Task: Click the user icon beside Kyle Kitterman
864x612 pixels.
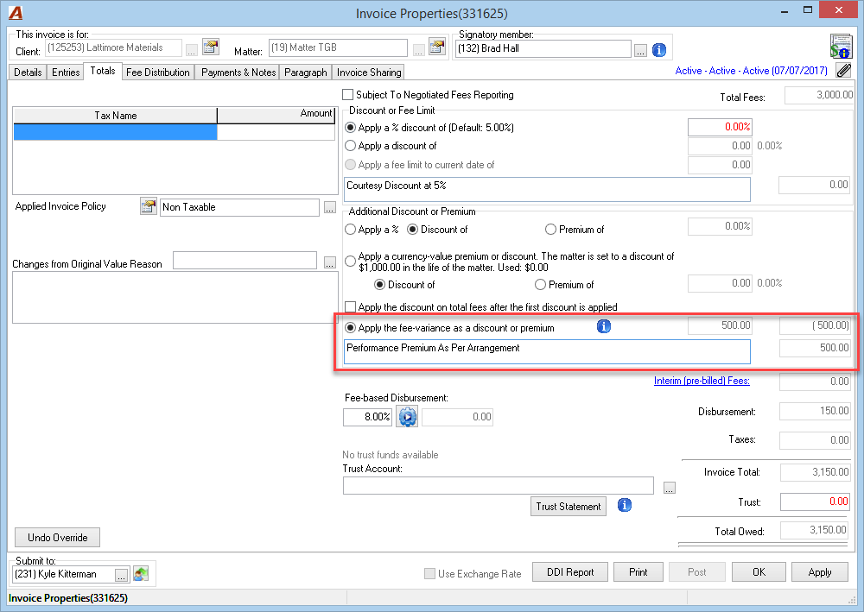Action: point(141,574)
